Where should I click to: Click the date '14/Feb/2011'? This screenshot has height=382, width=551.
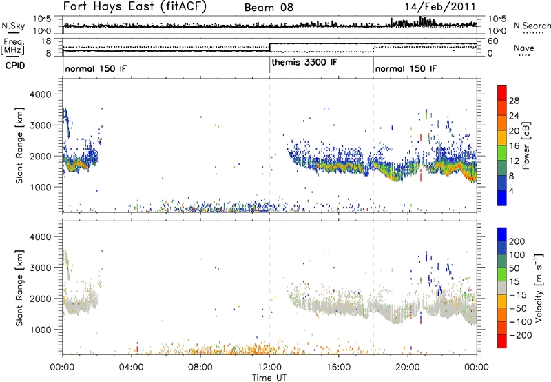click(440, 7)
